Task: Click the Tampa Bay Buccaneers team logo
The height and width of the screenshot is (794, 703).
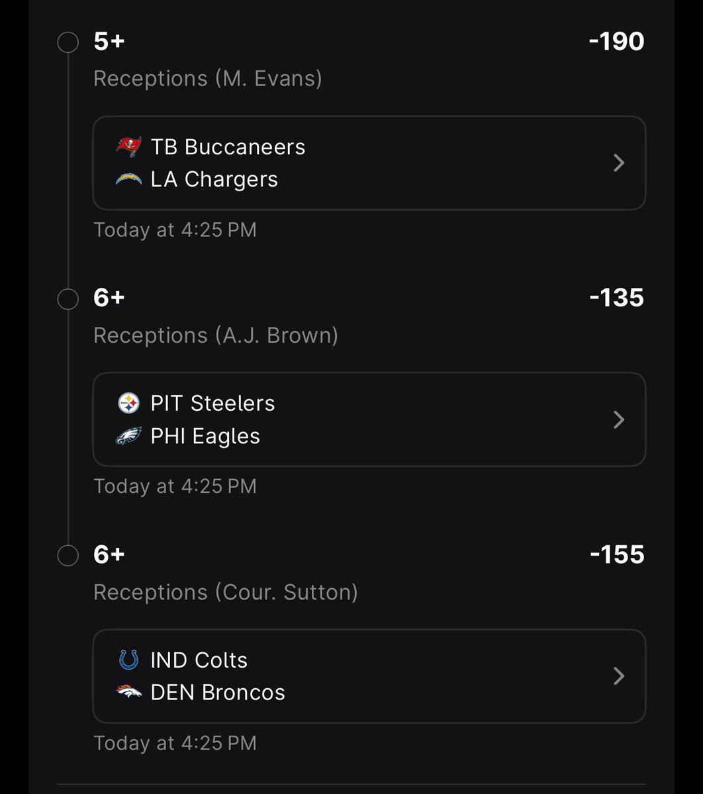Action: click(x=128, y=147)
